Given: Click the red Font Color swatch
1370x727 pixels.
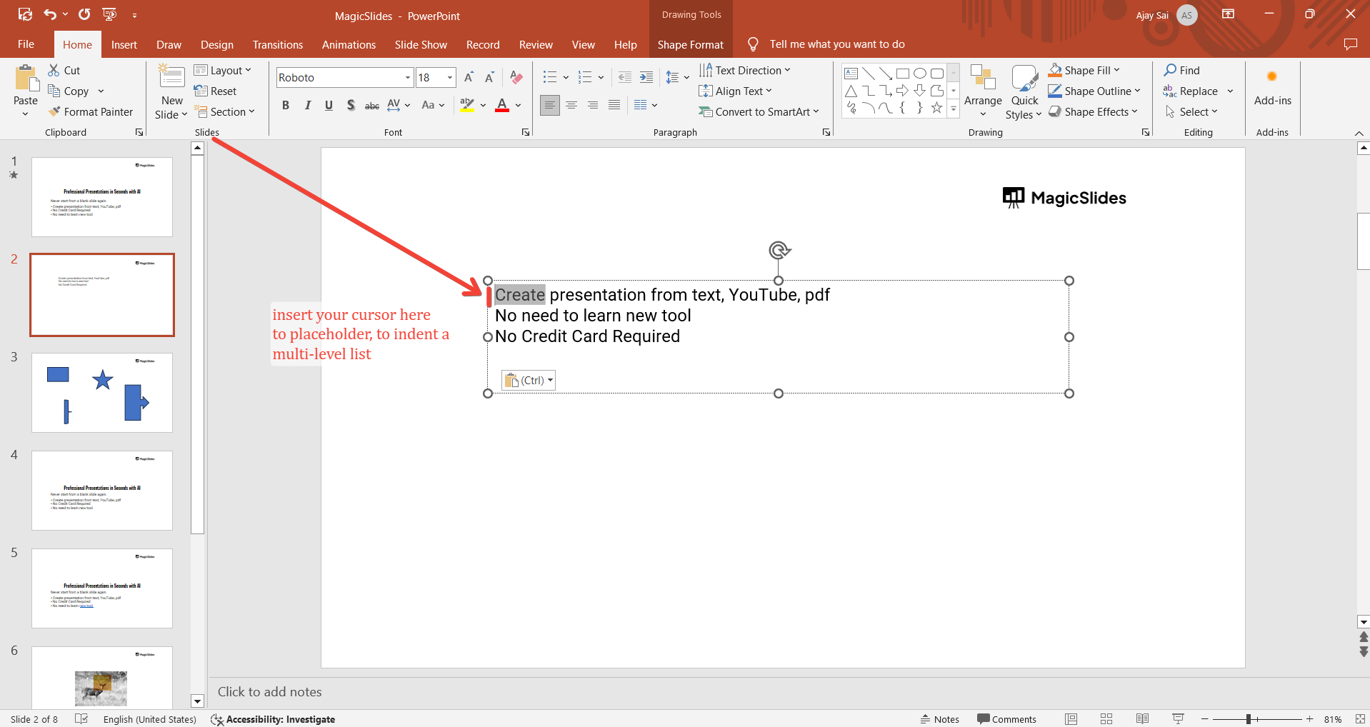Looking at the screenshot, I should [x=502, y=105].
